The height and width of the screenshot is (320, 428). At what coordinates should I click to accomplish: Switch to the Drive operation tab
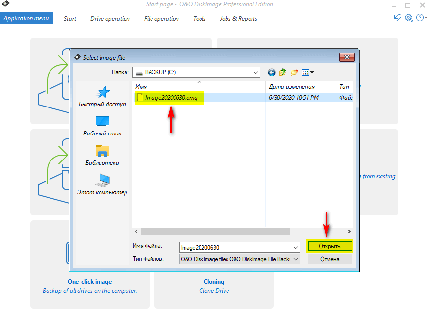tap(110, 19)
